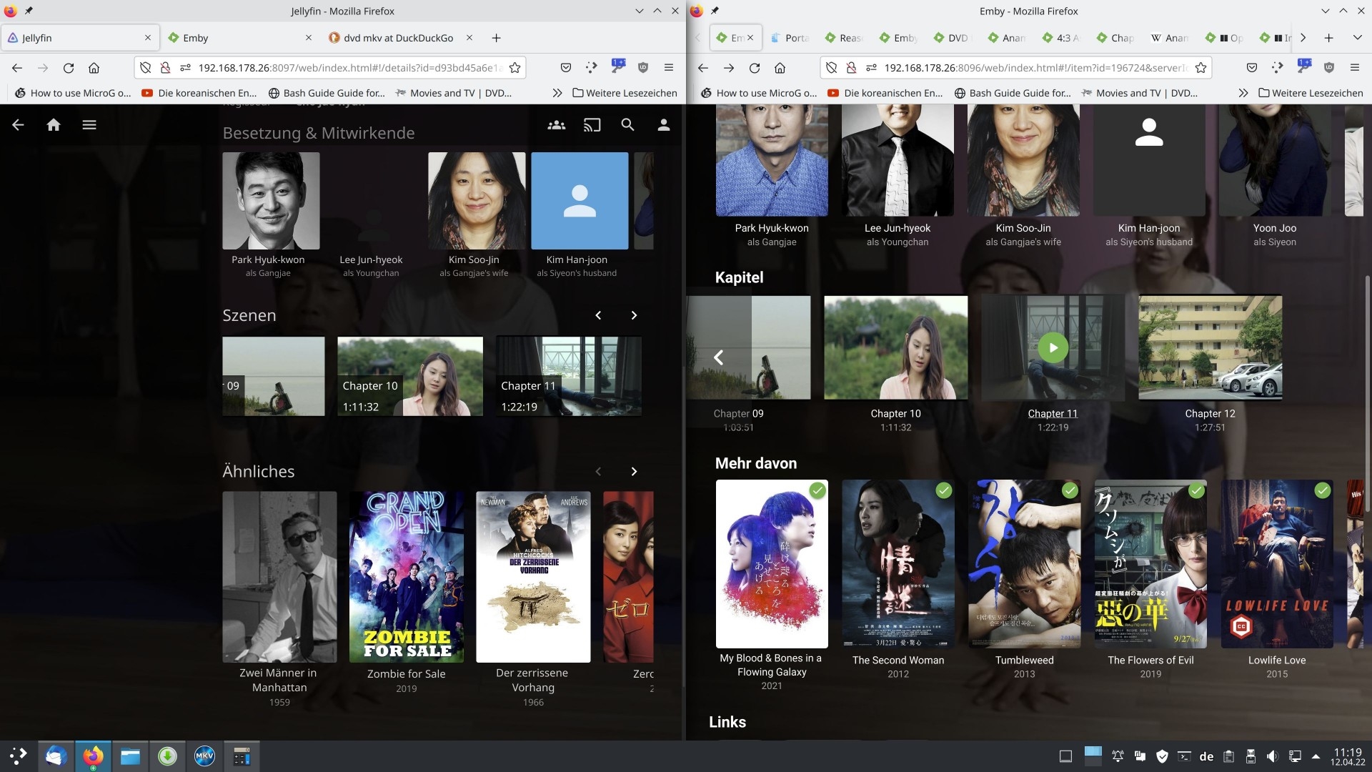Select DVD tab in right browser
The height and width of the screenshot is (772, 1372).
pyautogui.click(x=957, y=38)
